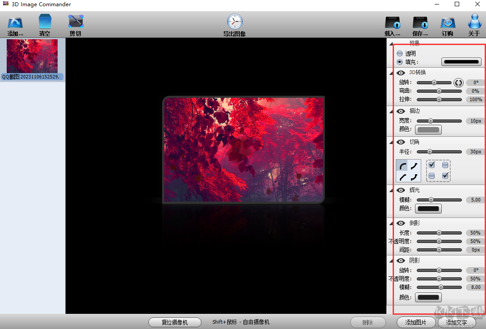Collapse the 辉光 (Glow) section
This screenshot has width=486, height=329.
pyautogui.click(x=391, y=190)
